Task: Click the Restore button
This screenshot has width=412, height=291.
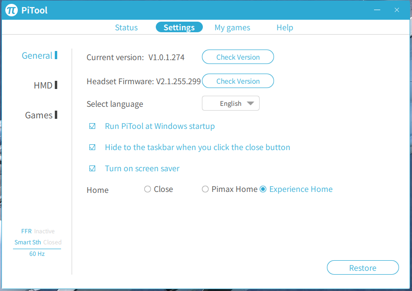Action: point(363,267)
